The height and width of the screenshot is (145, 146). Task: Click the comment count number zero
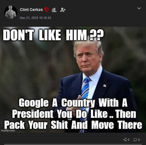click(x=139, y=140)
